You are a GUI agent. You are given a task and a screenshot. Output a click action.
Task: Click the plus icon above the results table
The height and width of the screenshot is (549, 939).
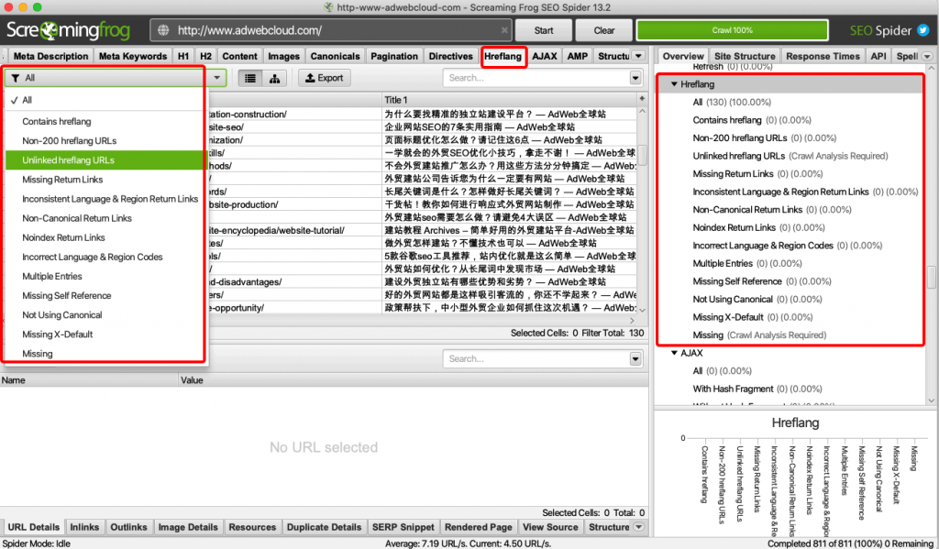click(642, 99)
